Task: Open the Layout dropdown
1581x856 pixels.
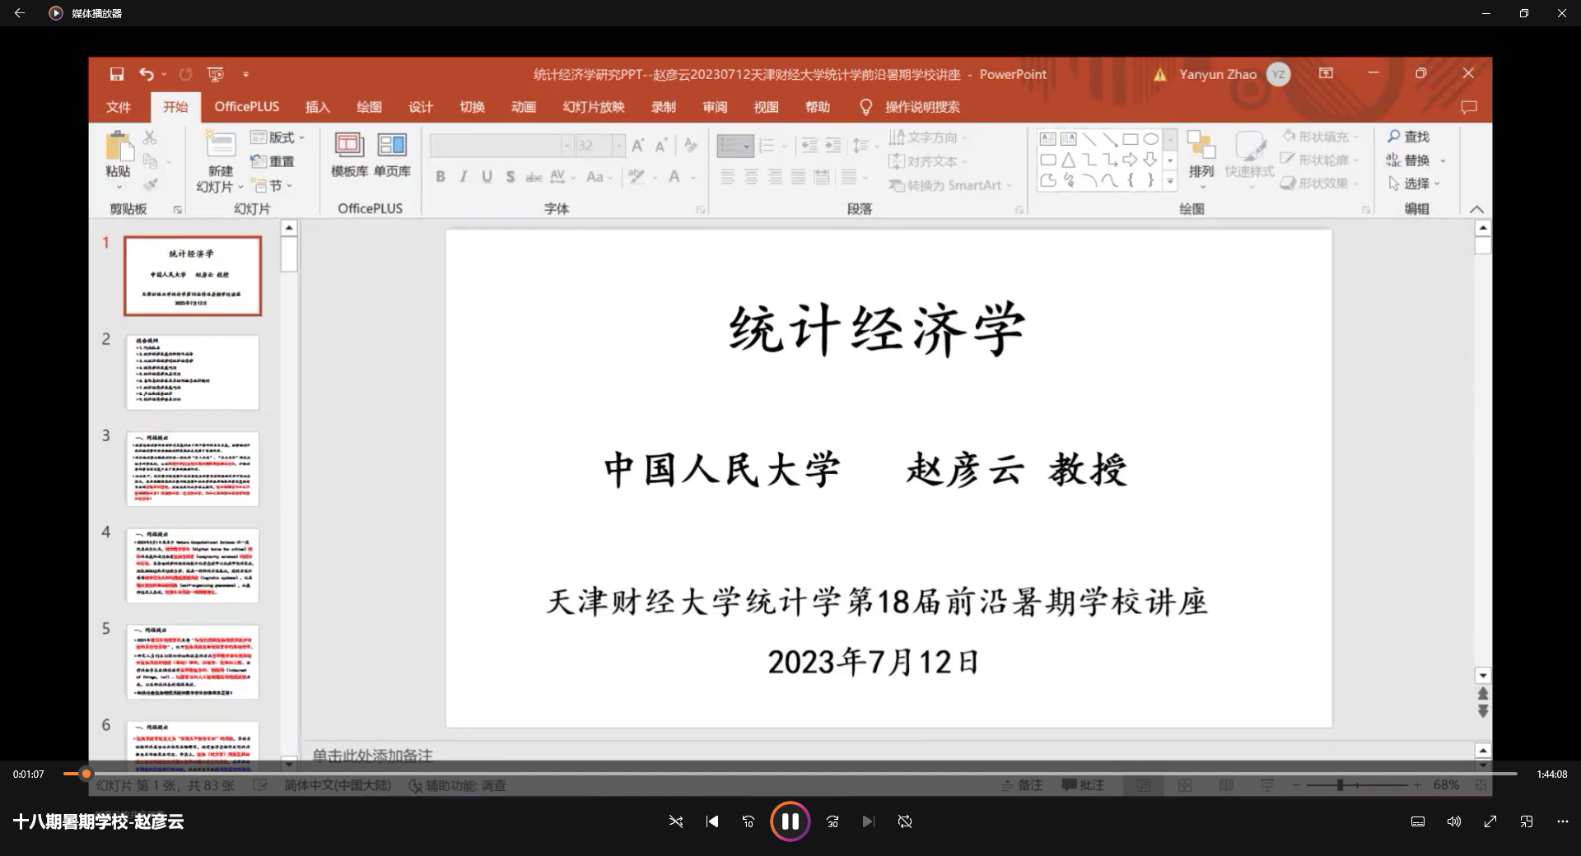Action: [278, 137]
